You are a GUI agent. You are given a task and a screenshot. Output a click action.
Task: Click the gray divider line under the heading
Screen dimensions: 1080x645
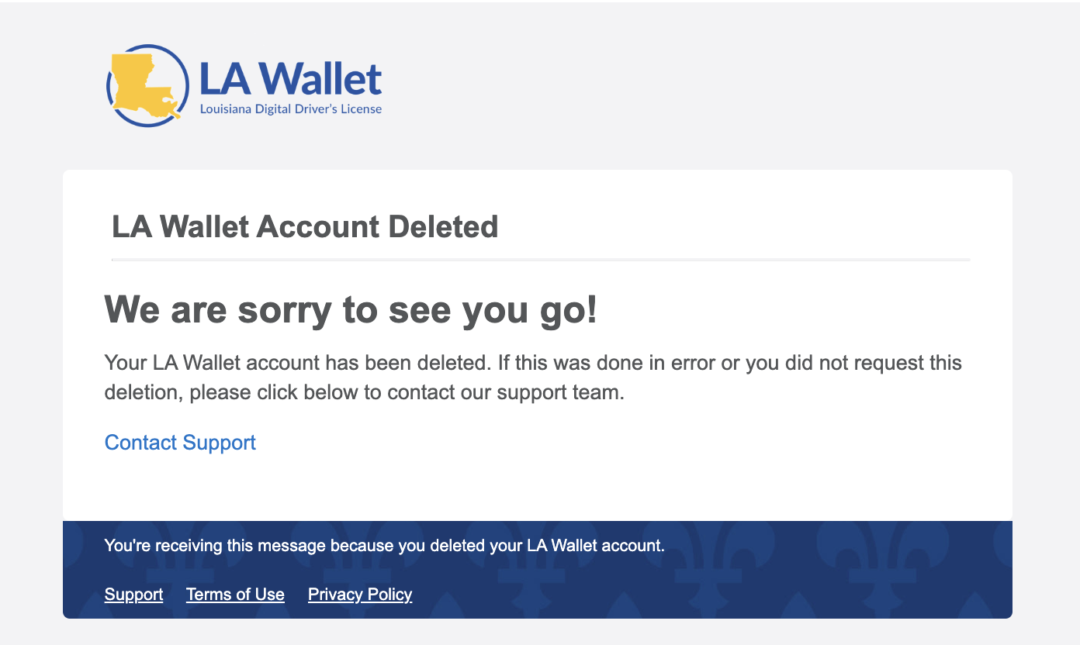coord(541,260)
